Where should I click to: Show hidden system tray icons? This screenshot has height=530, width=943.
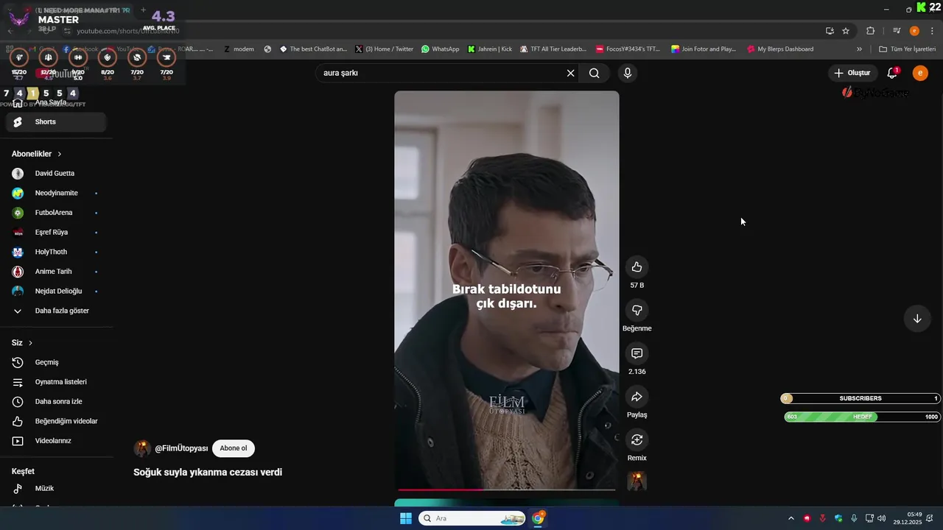click(791, 518)
